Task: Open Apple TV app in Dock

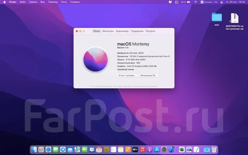Action: [135, 150]
